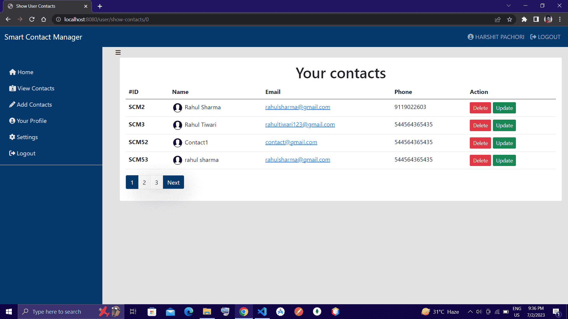Select phone number 9119022603
Viewport: 568px width, 319px height.
click(410, 107)
